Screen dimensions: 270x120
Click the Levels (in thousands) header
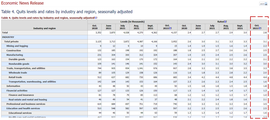click(132, 22)
